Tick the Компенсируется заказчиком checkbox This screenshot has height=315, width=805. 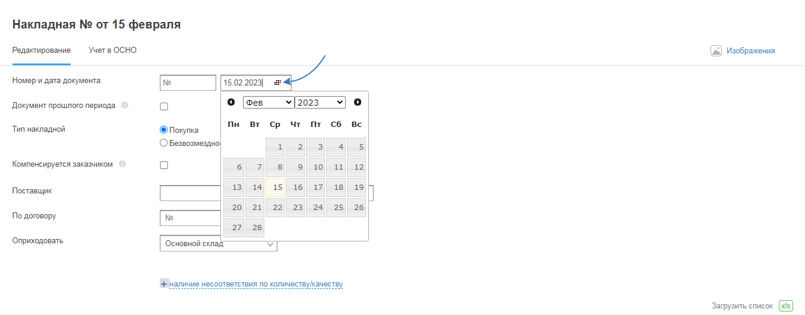[x=164, y=165]
